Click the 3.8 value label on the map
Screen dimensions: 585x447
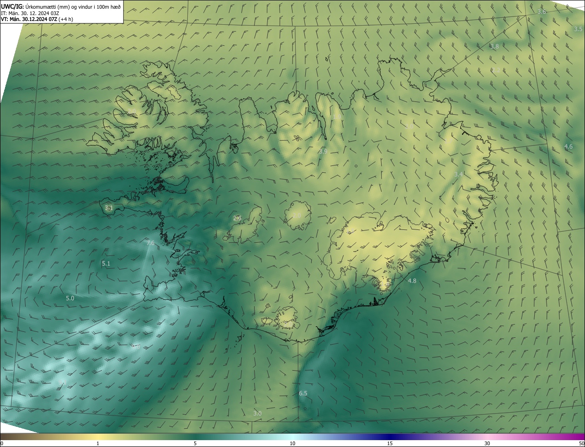click(x=495, y=46)
